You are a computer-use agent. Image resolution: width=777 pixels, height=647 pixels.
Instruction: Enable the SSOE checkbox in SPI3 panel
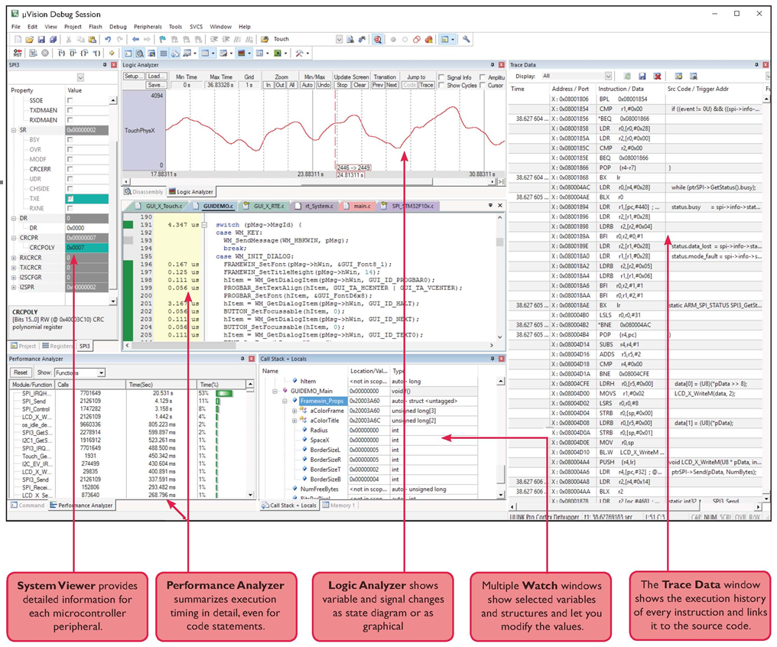tap(70, 101)
